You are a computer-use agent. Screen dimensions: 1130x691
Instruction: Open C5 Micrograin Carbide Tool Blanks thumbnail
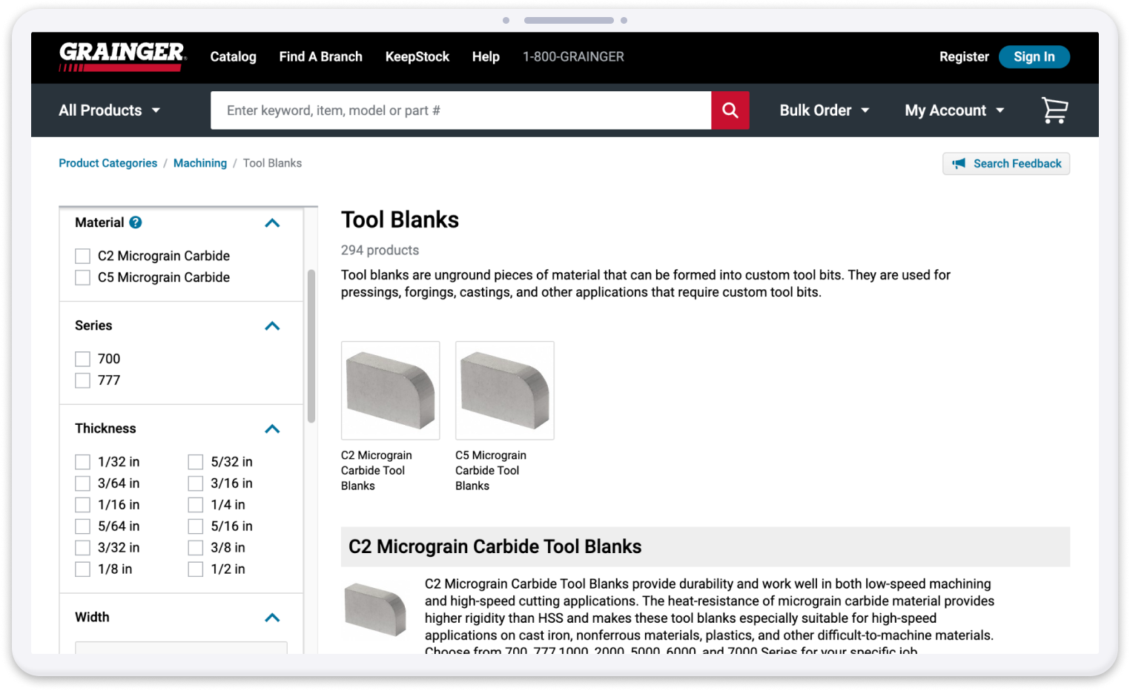[505, 391]
